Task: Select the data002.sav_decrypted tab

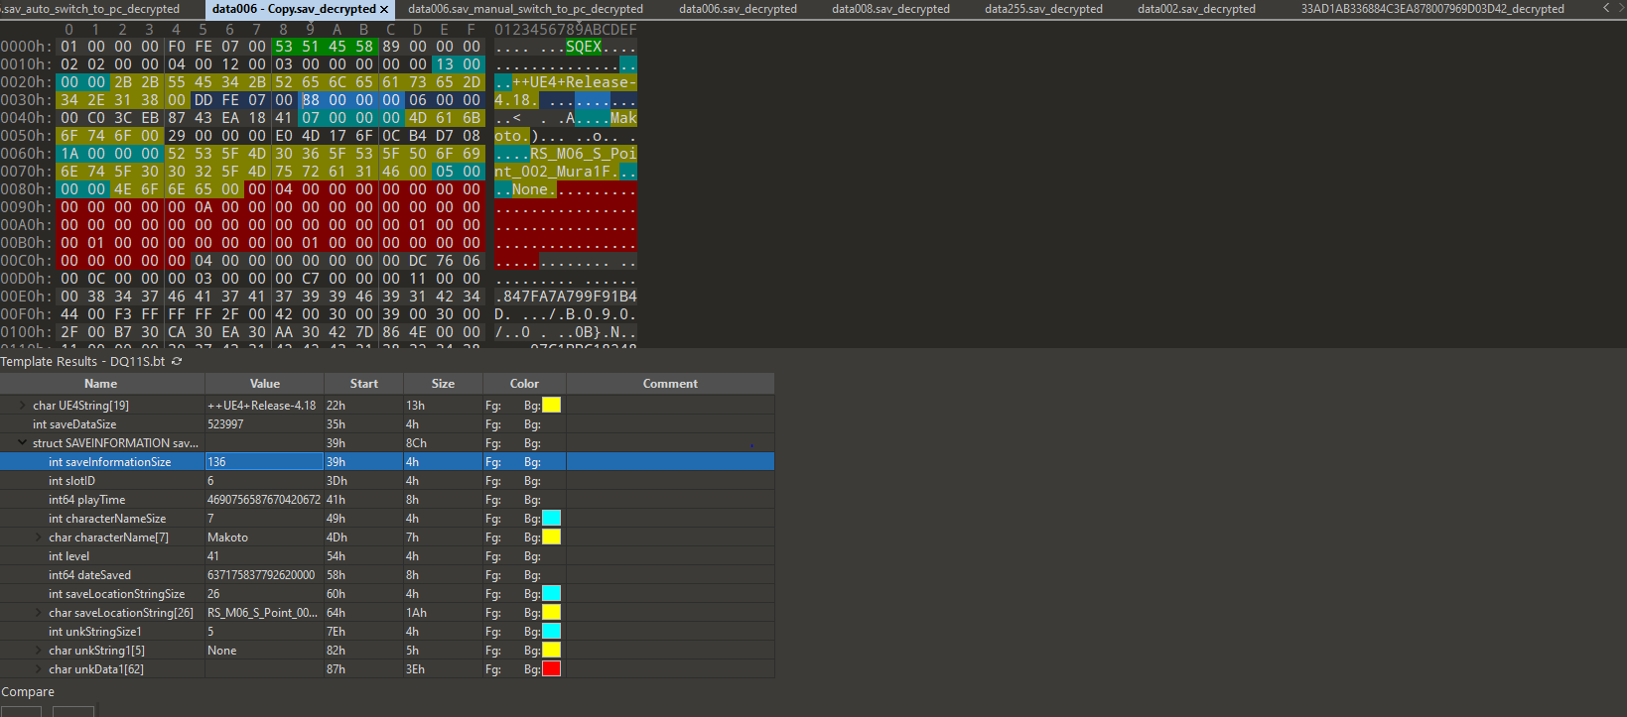Action: [1196, 9]
